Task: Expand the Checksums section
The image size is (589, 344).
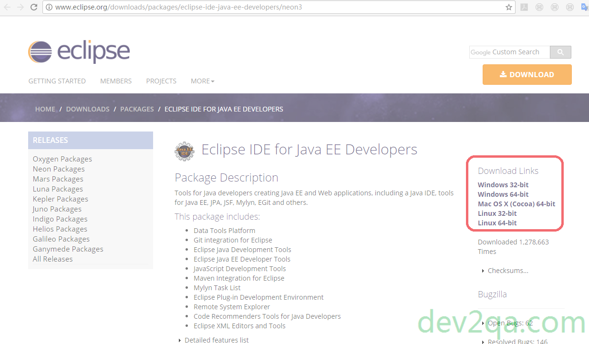Action: 506,271
